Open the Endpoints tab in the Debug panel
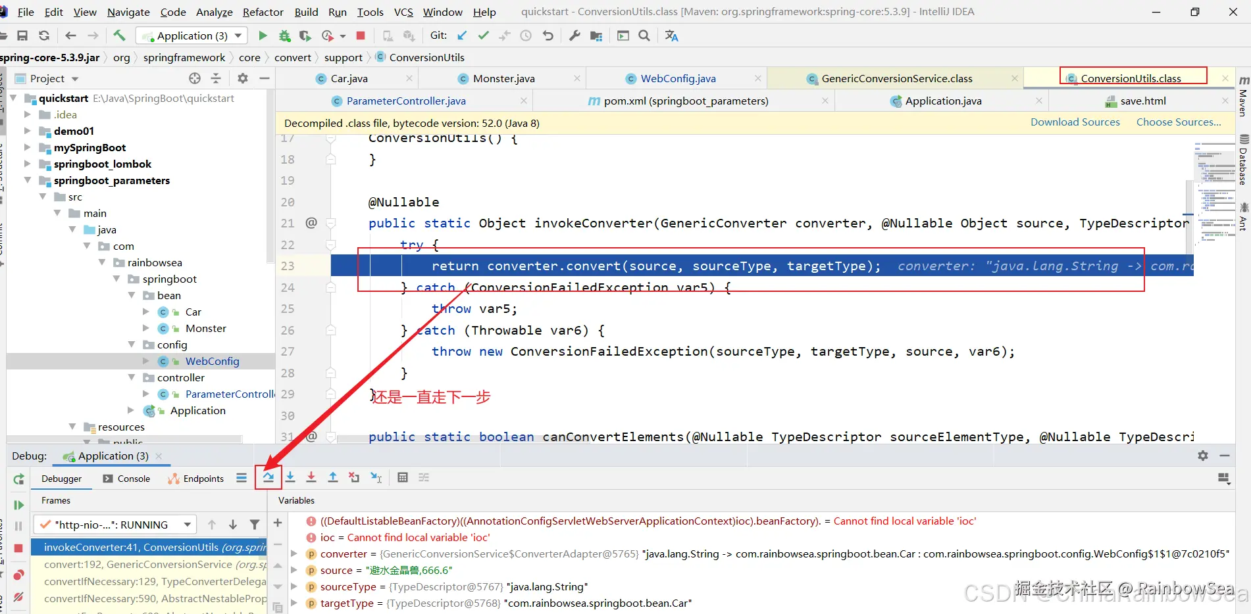1251x614 pixels. tap(196, 479)
